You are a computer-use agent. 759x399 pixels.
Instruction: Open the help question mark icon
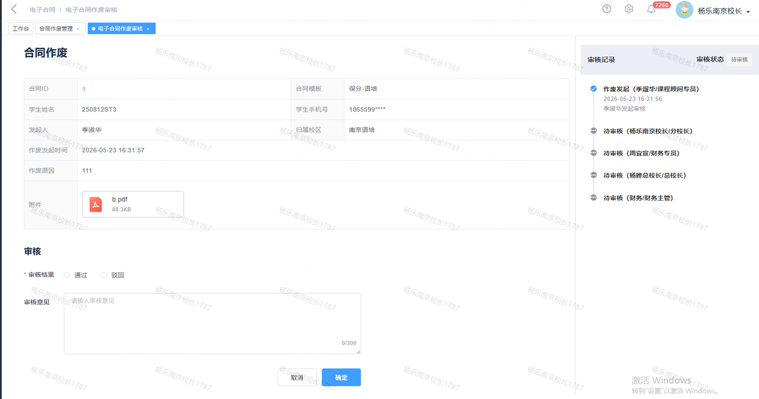pyautogui.click(x=607, y=9)
